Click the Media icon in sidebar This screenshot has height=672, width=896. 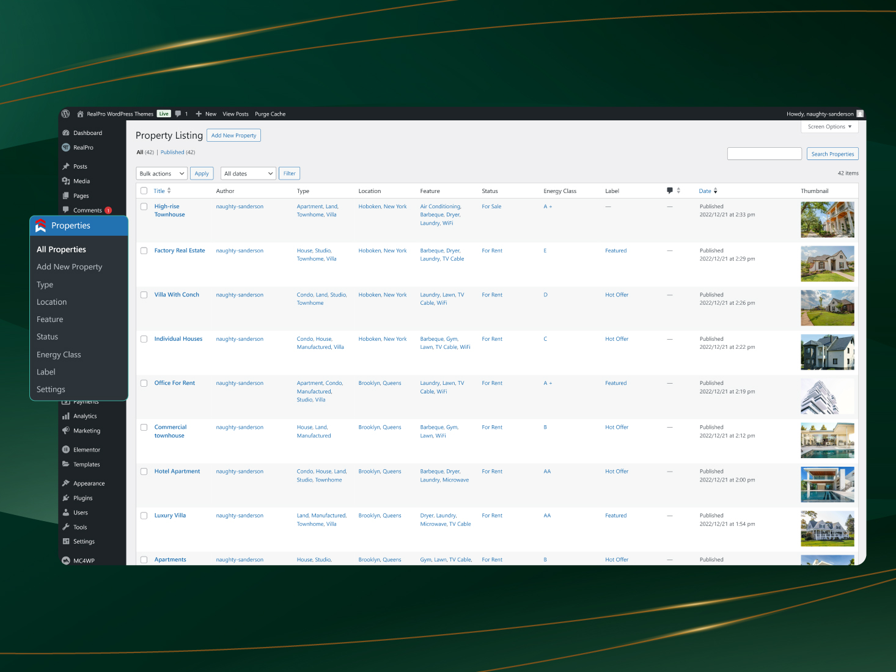(66, 181)
